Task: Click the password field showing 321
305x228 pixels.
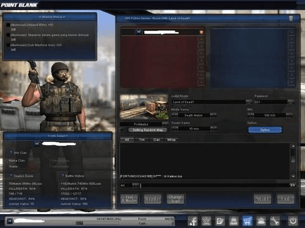Action: (270, 102)
